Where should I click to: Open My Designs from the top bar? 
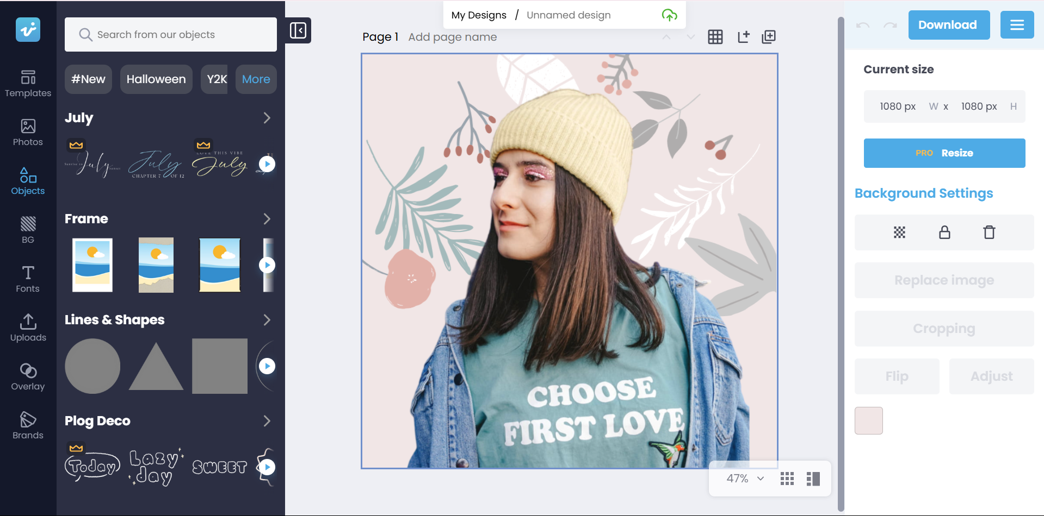(x=478, y=15)
